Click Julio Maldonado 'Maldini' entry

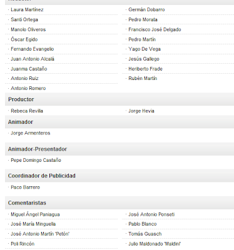point(155,244)
